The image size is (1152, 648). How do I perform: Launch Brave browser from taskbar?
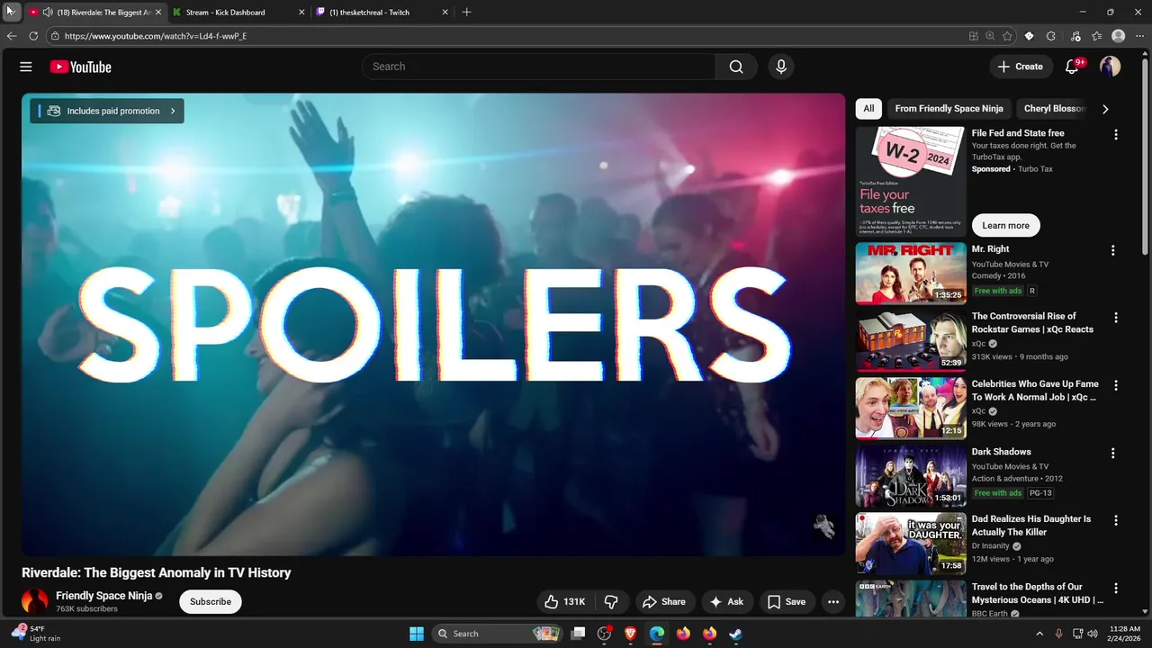[631, 634]
